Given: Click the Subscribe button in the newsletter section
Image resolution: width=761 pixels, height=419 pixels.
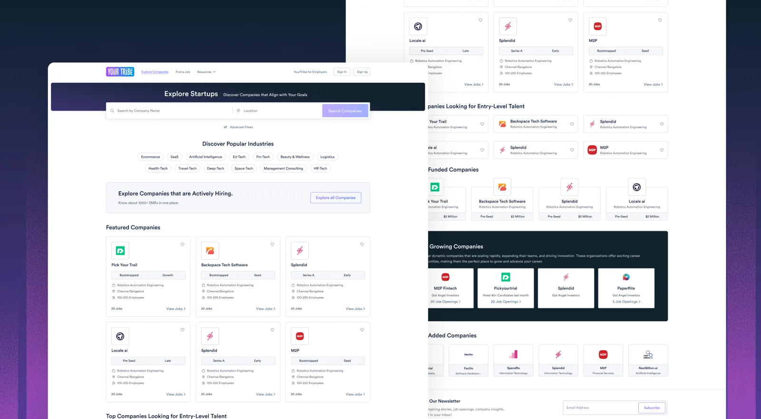Looking at the screenshot, I should coord(652,408).
